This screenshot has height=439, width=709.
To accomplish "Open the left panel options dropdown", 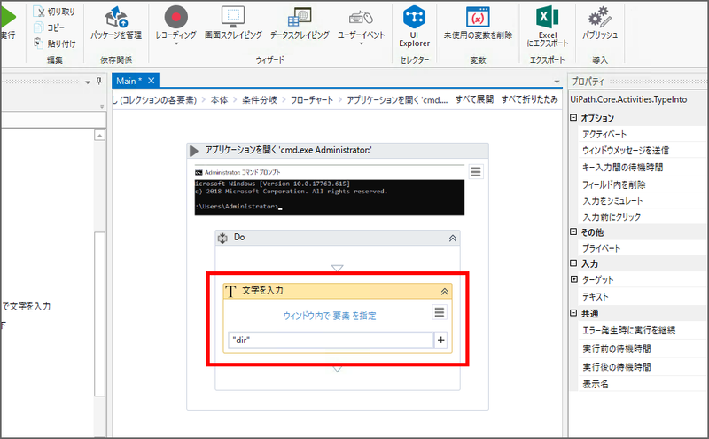I will click(x=88, y=82).
